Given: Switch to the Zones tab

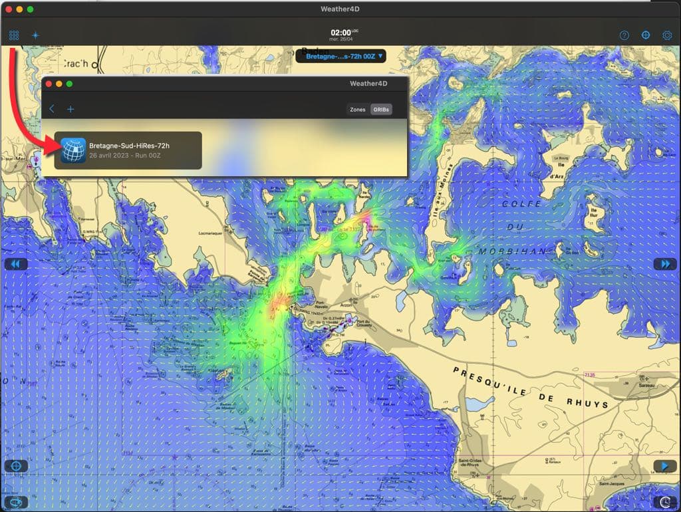Looking at the screenshot, I should coord(358,110).
